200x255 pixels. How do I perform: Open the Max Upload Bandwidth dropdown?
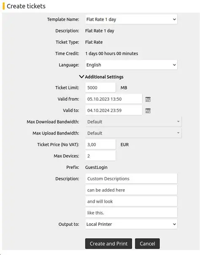[134, 133]
